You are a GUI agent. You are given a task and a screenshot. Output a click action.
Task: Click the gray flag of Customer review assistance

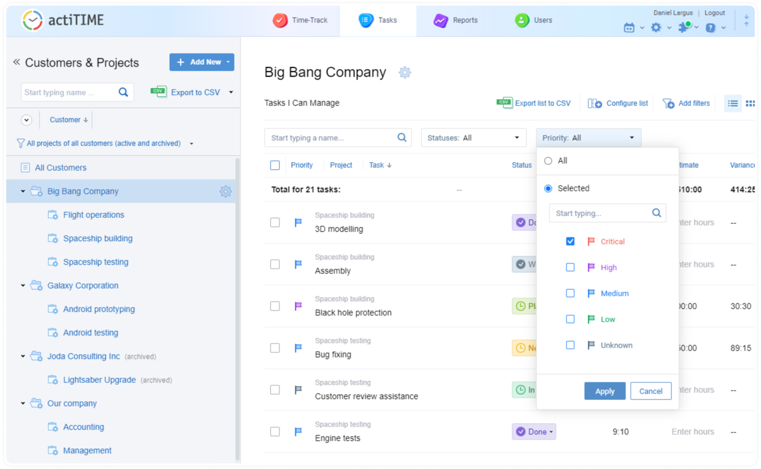click(298, 390)
